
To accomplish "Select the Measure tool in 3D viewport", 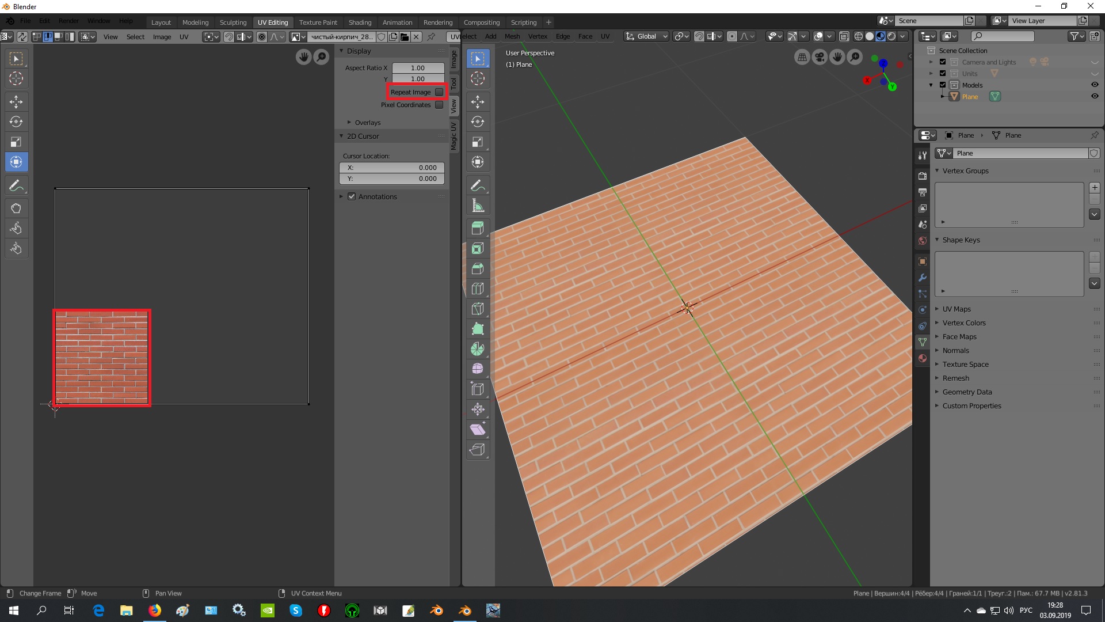I will coord(477,206).
